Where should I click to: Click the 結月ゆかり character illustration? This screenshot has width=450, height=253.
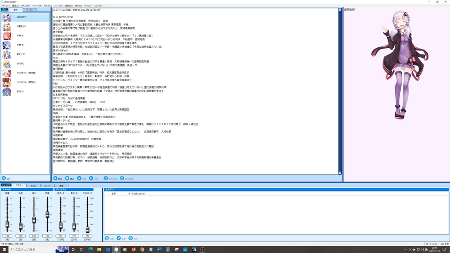click(400, 65)
